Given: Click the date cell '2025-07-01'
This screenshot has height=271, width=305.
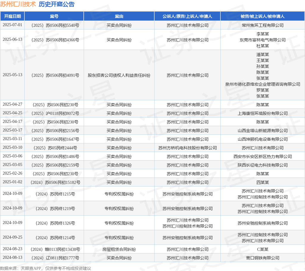Looking at the screenshot, I should 13,25.
